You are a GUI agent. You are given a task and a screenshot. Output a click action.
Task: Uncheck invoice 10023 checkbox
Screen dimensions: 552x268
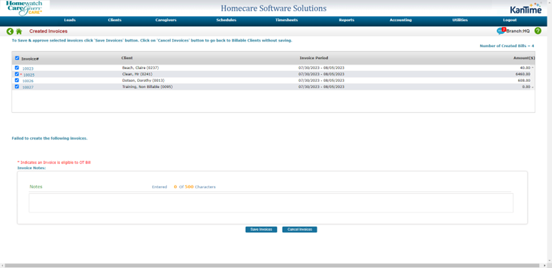click(x=17, y=68)
